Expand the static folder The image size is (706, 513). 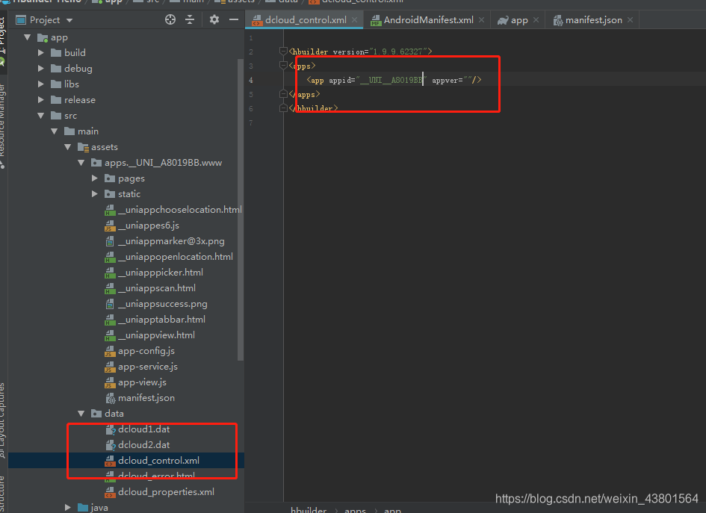pyautogui.click(x=95, y=194)
